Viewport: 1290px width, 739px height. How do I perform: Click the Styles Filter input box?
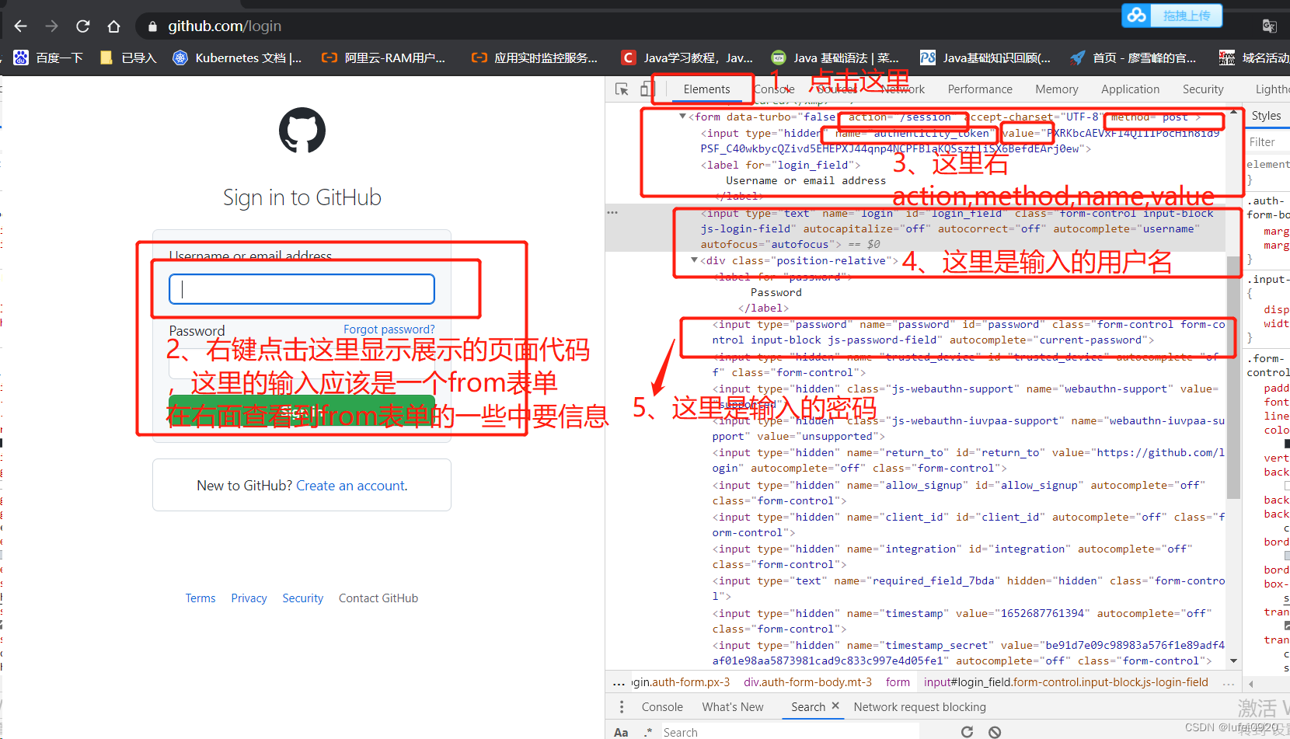click(x=1268, y=142)
